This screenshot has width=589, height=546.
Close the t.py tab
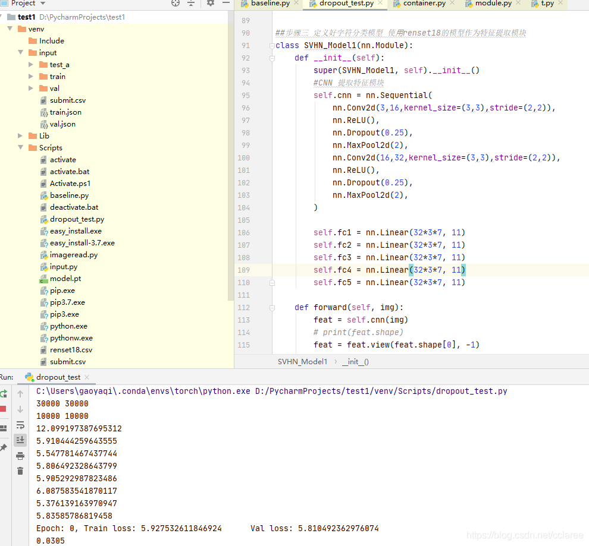[560, 3]
